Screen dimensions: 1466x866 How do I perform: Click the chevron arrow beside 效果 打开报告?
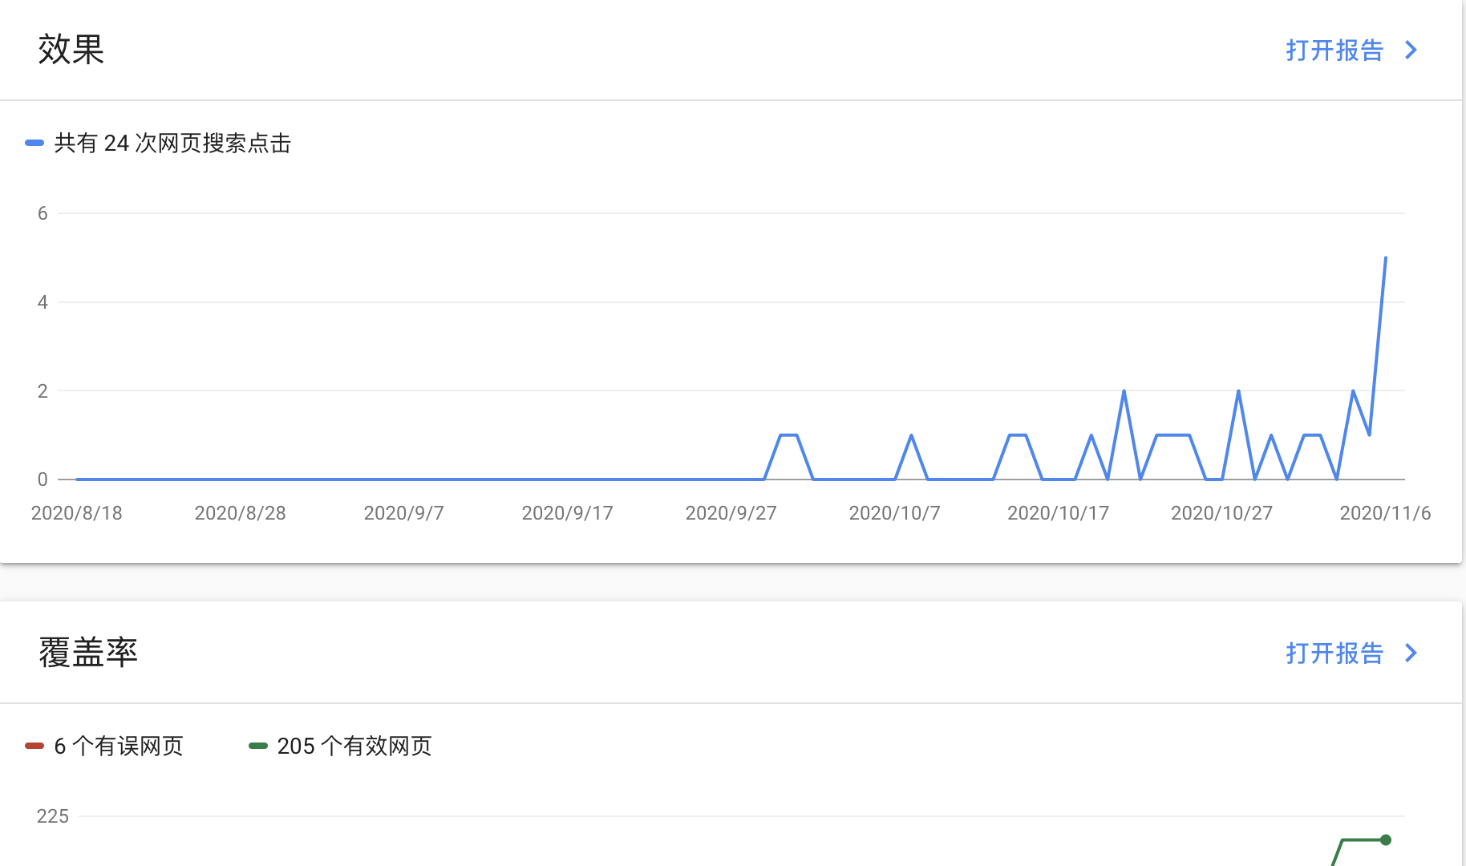[x=1411, y=51]
